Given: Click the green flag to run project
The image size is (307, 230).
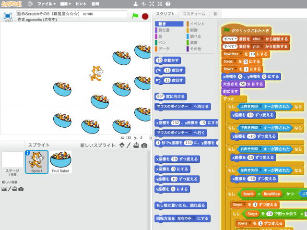Looking at the screenshot, I should 135,16.
